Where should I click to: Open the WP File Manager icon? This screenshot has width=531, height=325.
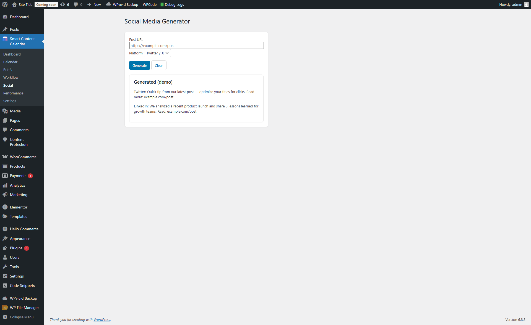[x=5, y=308]
